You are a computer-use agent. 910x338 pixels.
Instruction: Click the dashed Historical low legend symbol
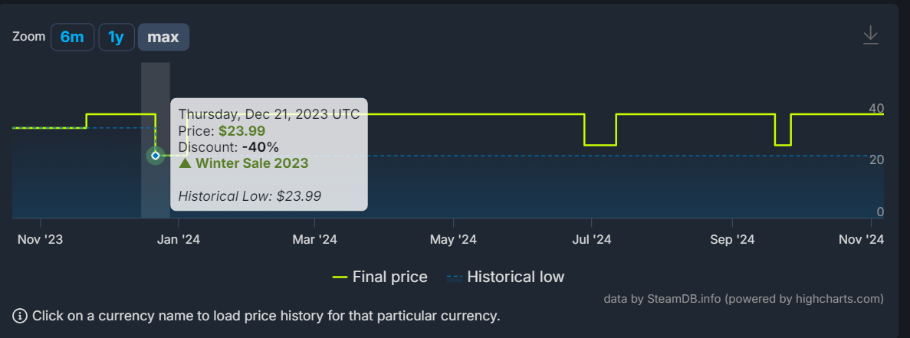pos(455,277)
